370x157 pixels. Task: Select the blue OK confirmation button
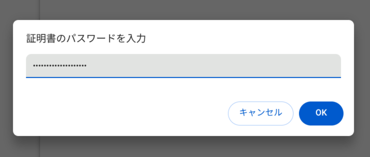[321, 113]
